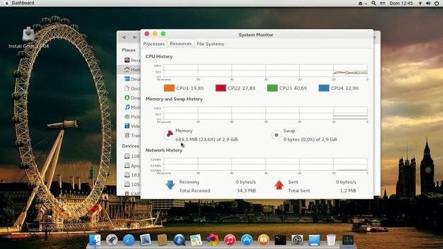Open the CPU1 orange color swatch
443x249 pixels.
[x=169, y=88]
